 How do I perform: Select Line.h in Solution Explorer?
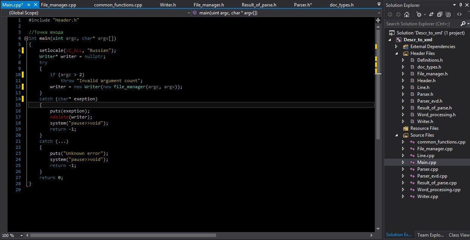(423, 87)
